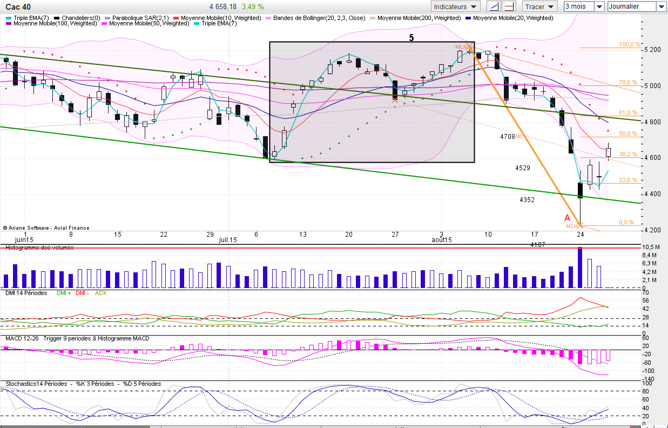
Task: Click the 100,0 % Fibonacci level label
Action: pos(629,44)
